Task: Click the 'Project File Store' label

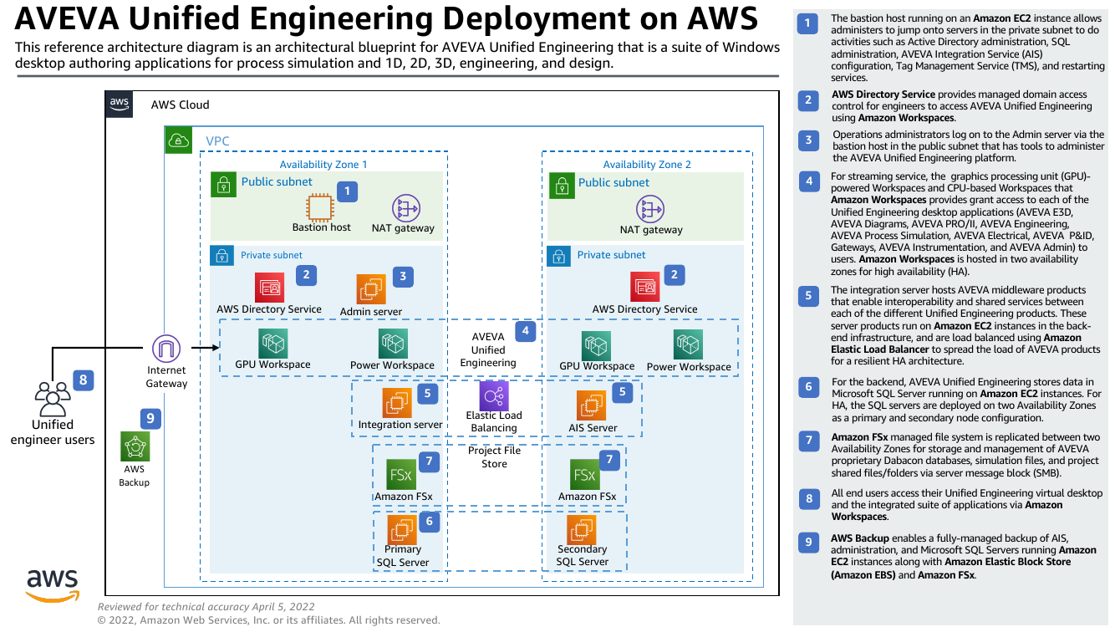Action: [494, 456]
